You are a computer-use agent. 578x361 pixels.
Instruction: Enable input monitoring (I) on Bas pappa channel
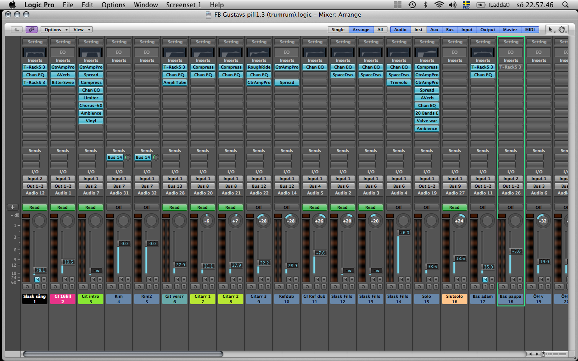(513, 287)
